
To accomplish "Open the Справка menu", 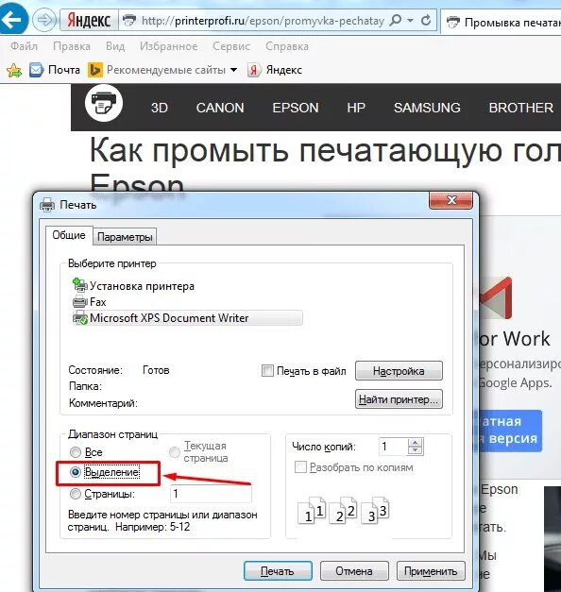I will [x=287, y=46].
